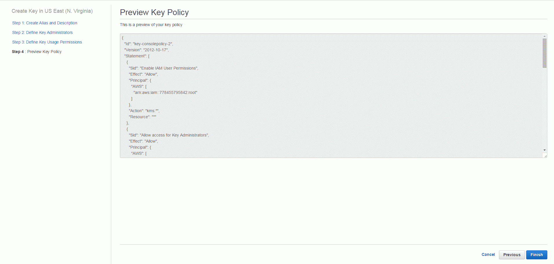
Task: Click the policy box scroll-down arrow
Action: coord(544,150)
